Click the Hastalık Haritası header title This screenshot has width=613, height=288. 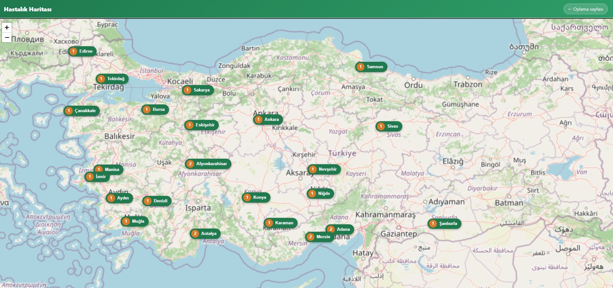(x=28, y=9)
